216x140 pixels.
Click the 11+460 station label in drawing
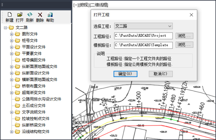(201, 110)
